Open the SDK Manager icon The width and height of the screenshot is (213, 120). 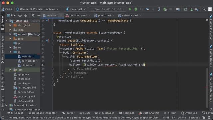pos(197,9)
